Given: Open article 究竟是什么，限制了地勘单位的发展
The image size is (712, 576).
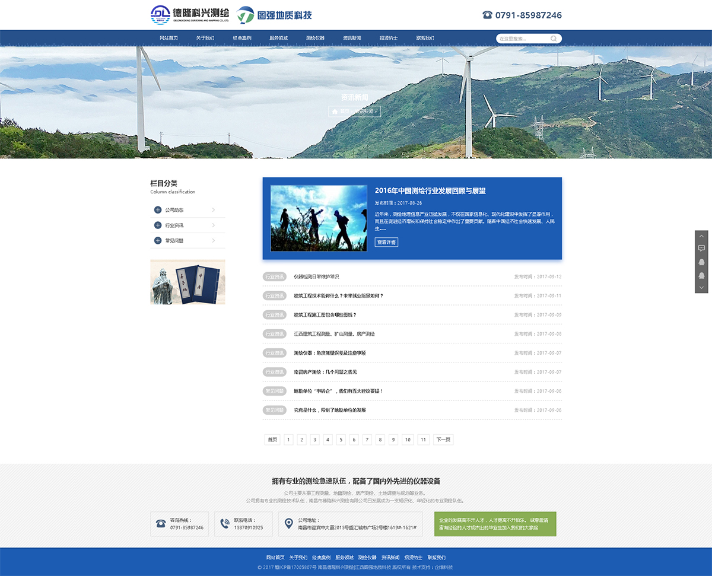Looking at the screenshot, I should pyautogui.click(x=330, y=410).
